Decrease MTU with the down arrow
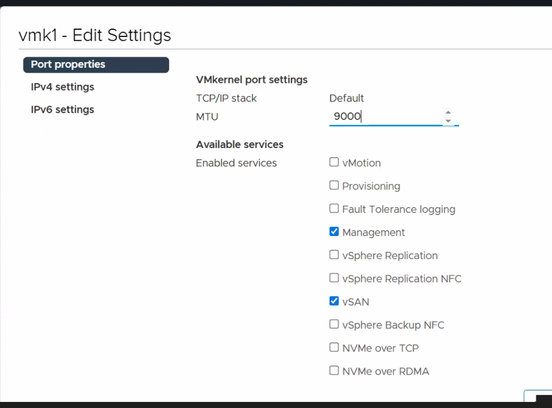 [x=448, y=121]
